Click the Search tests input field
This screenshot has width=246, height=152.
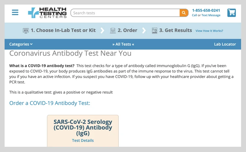click(125, 13)
